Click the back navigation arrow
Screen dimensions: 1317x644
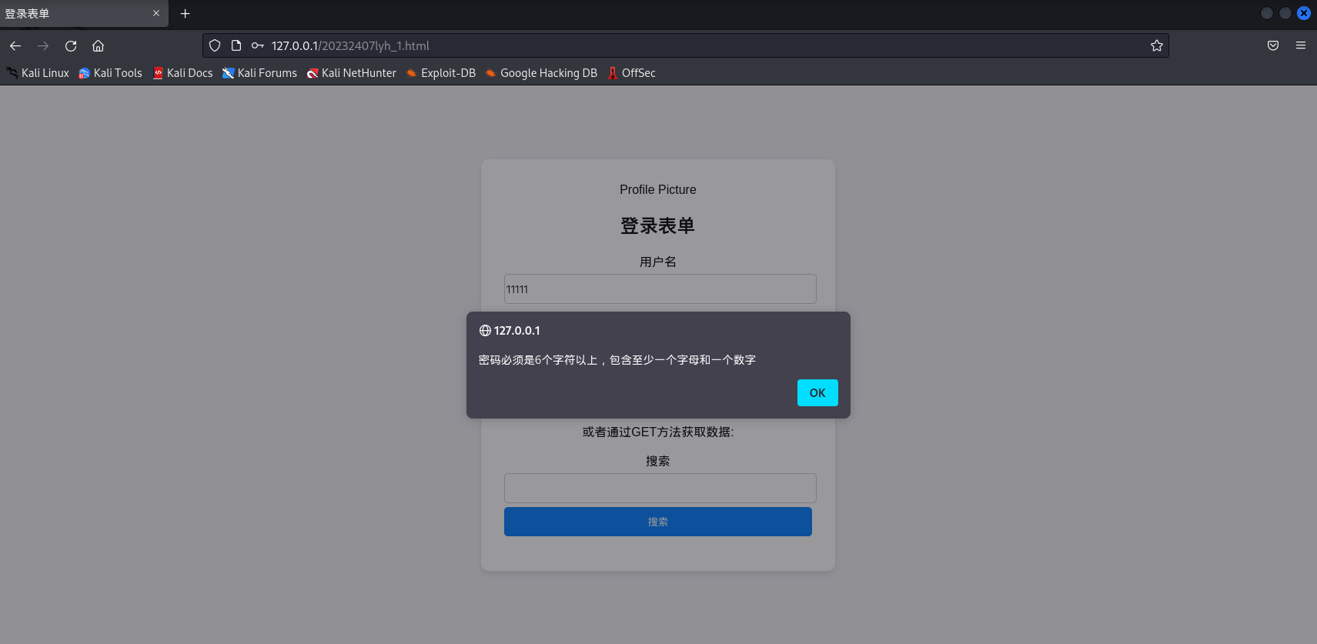[x=15, y=46]
